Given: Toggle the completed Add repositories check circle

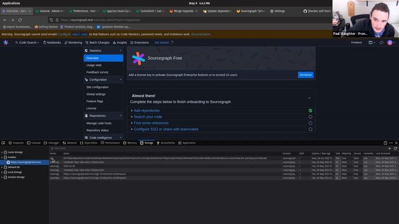Looking at the screenshot, I should click(310, 111).
